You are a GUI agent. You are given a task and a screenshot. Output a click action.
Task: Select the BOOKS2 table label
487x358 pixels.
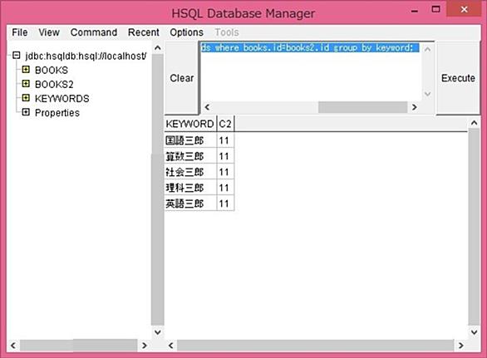click(x=54, y=85)
